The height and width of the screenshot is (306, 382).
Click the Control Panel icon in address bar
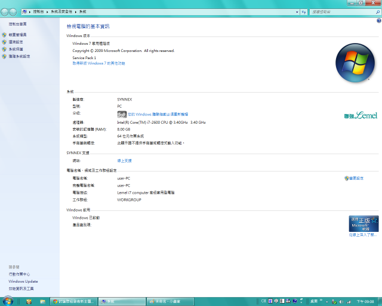[x=24, y=12]
